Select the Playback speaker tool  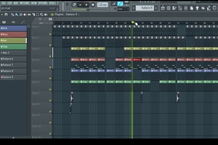pyautogui.click(x=46, y=14)
